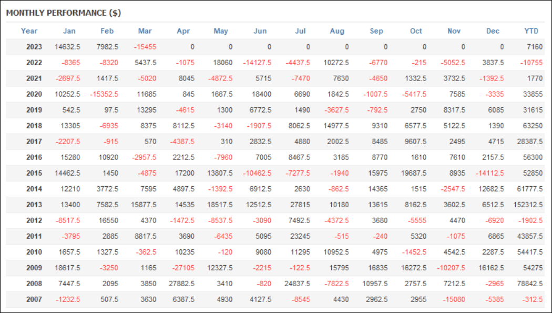Select the Sep column header

coord(376,31)
